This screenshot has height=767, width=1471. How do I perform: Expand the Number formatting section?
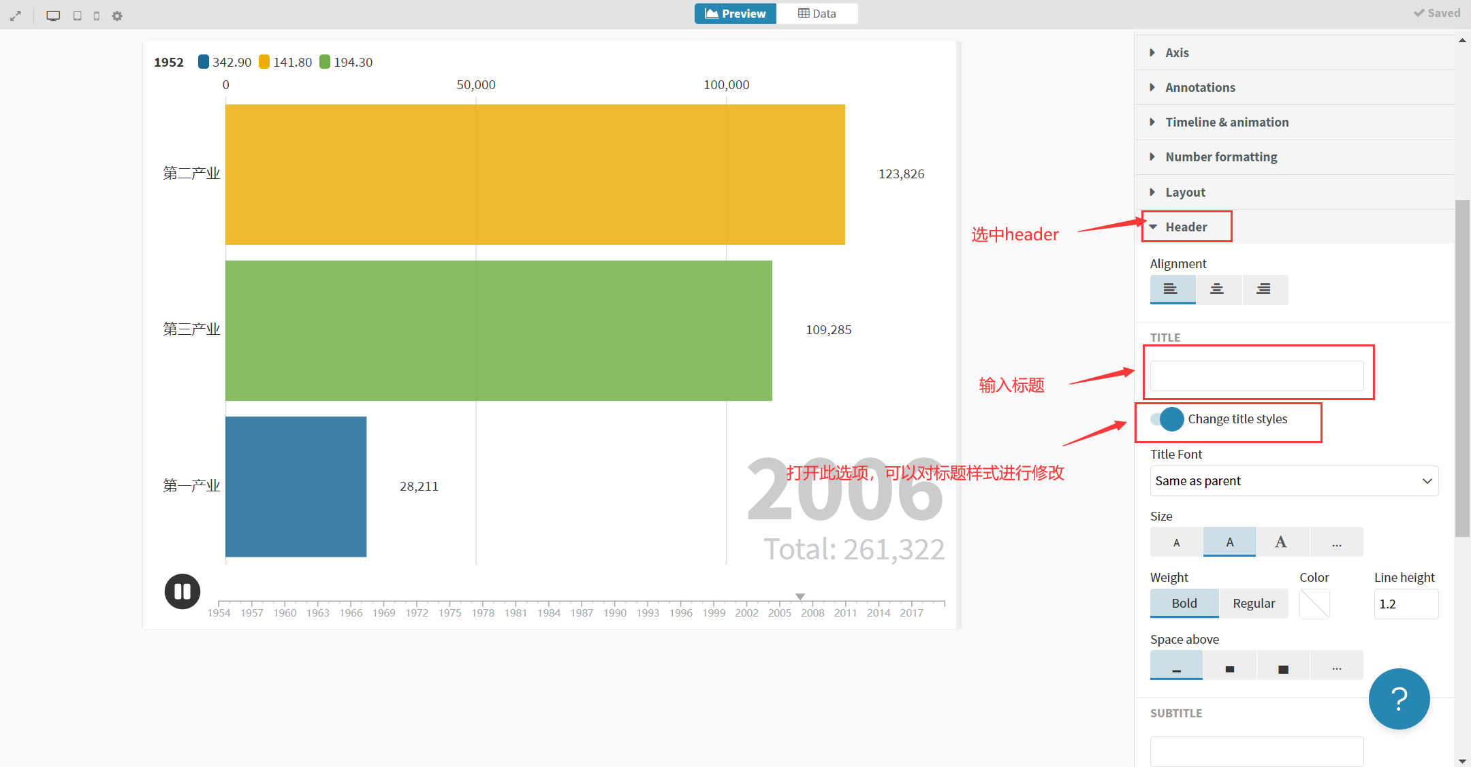click(1221, 157)
